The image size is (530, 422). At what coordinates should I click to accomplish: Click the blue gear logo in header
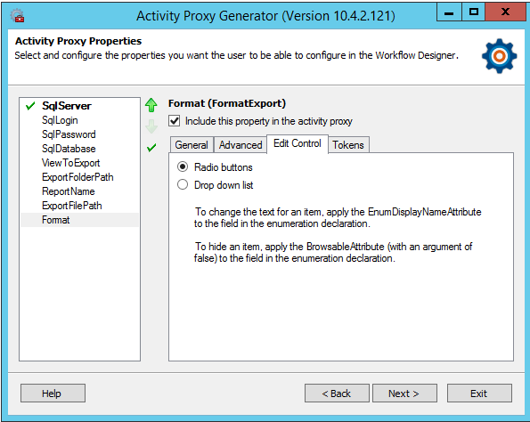coord(499,56)
